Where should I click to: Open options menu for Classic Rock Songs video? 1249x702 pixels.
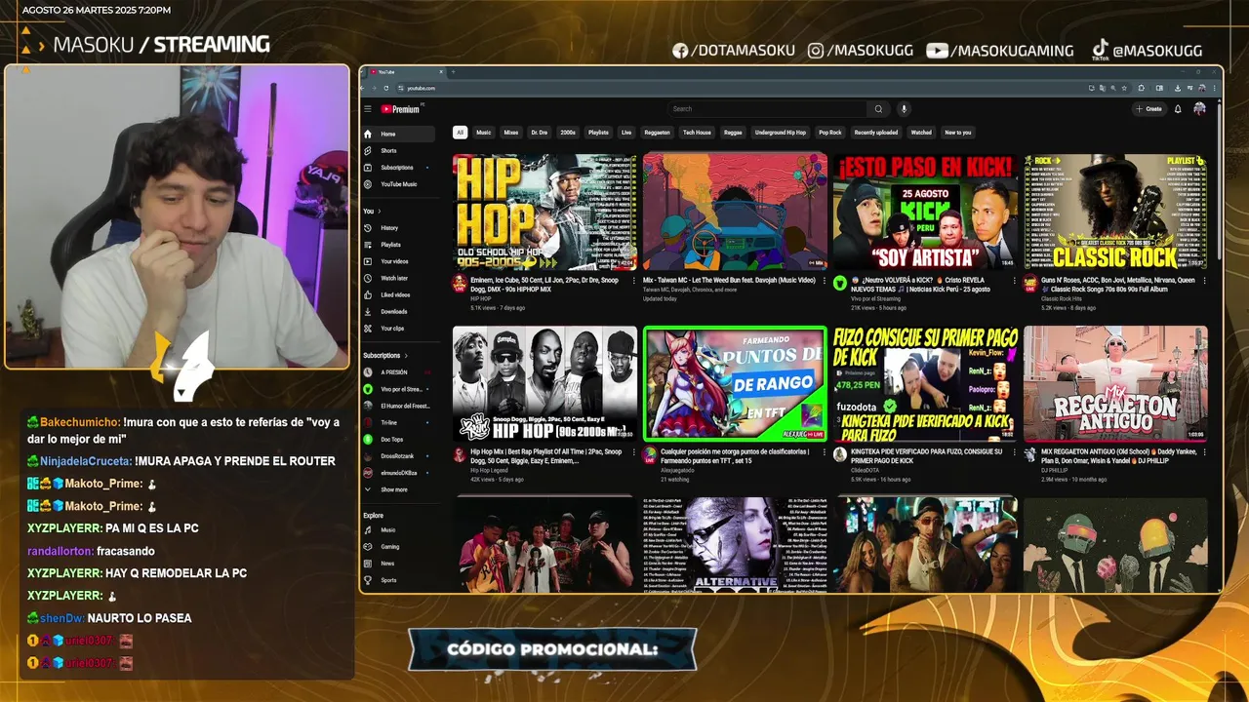1203,281
